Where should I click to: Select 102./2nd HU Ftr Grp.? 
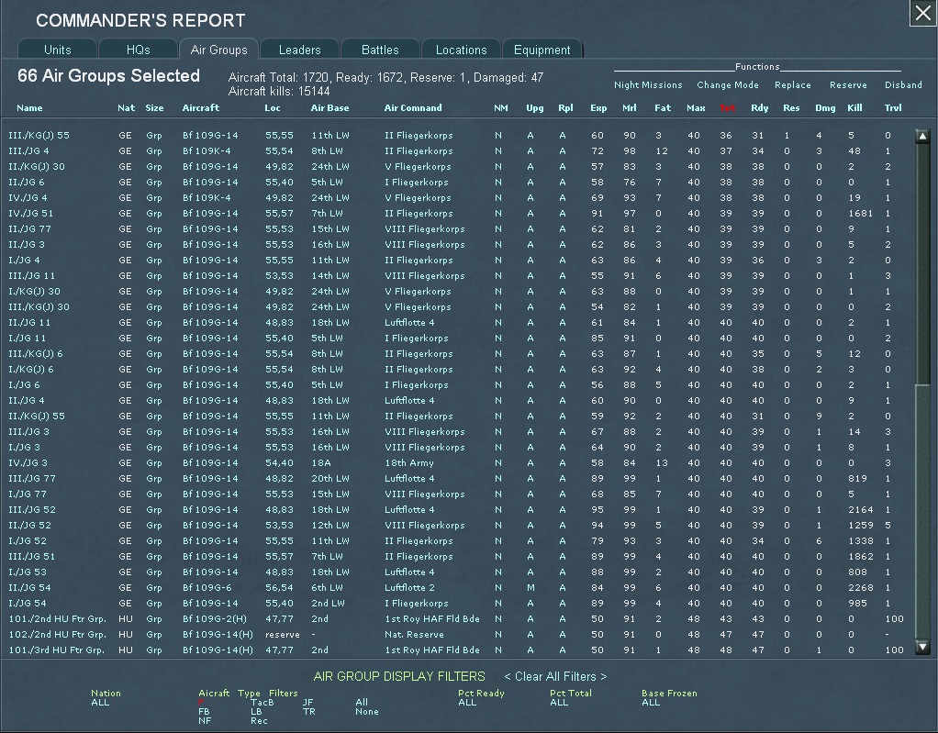click(58, 634)
